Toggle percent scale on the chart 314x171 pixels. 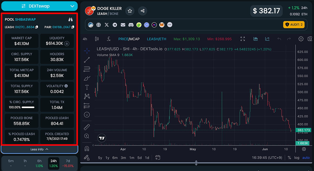tap(289, 158)
